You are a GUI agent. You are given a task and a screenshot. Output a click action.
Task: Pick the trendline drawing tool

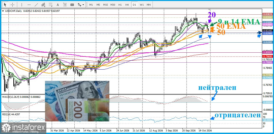[x=36, y=5]
